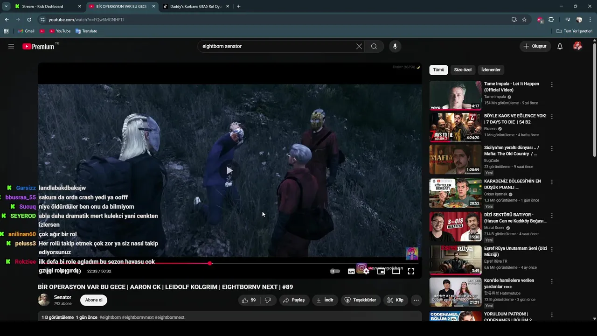Like the video with thumbs up

249,300
